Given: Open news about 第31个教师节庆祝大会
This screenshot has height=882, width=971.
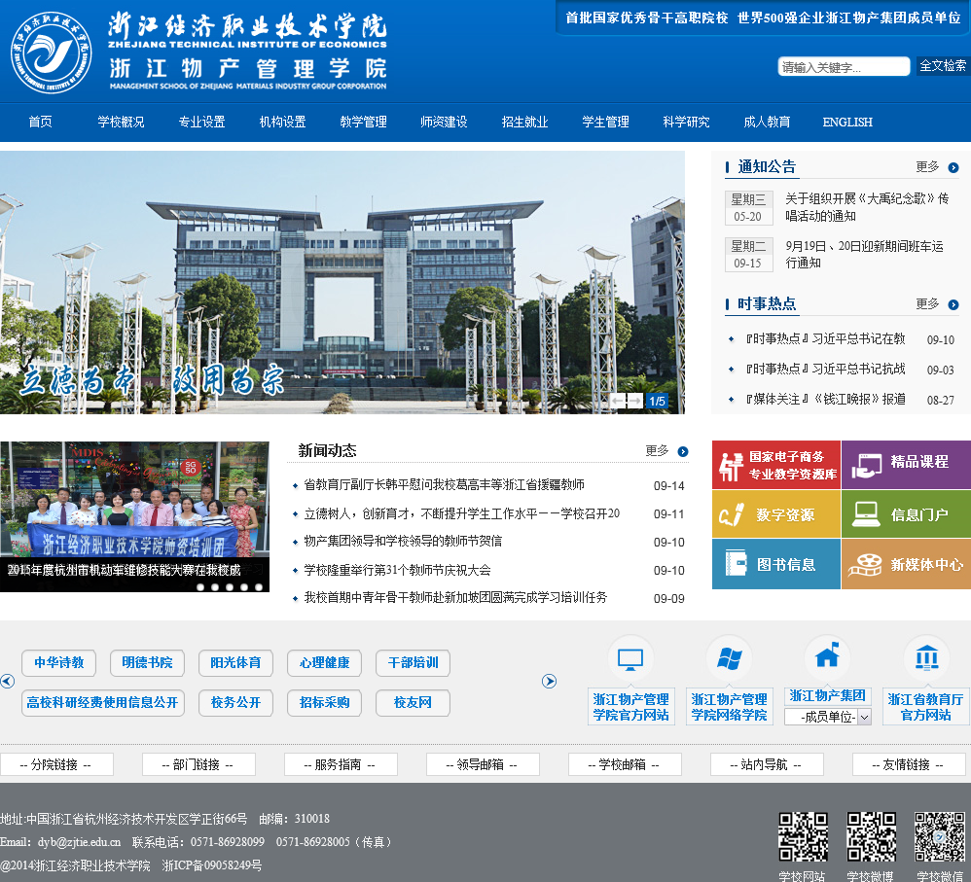Looking at the screenshot, I should (x=398, y=570).
